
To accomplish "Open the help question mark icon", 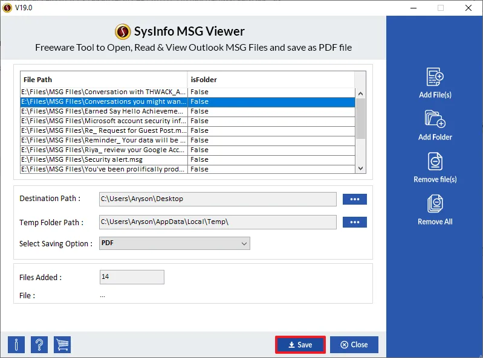I will coord(39,345).
